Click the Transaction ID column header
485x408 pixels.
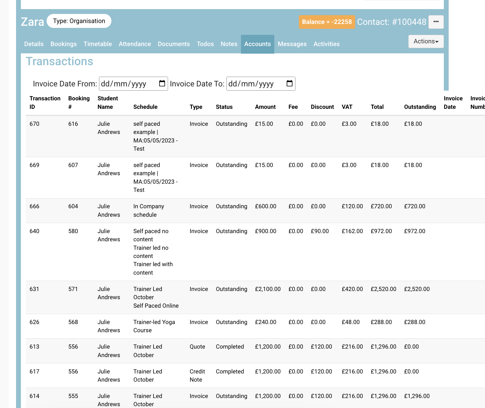click(x=45, y=102)
